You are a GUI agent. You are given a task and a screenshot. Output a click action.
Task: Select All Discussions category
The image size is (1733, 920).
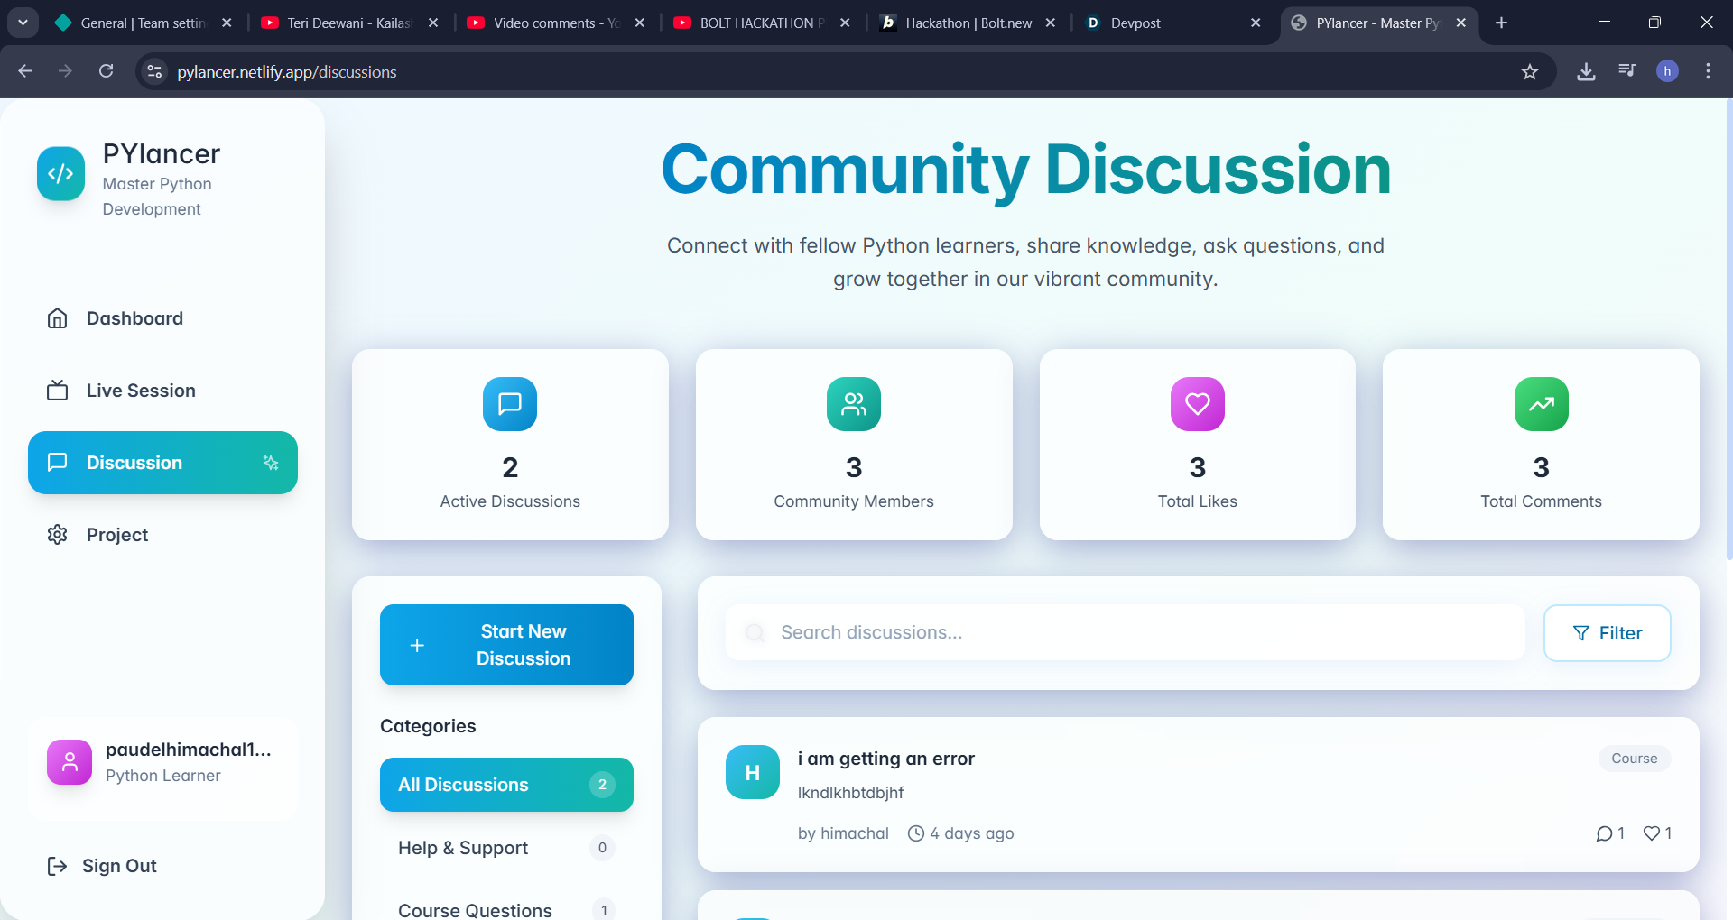[506, 785]
